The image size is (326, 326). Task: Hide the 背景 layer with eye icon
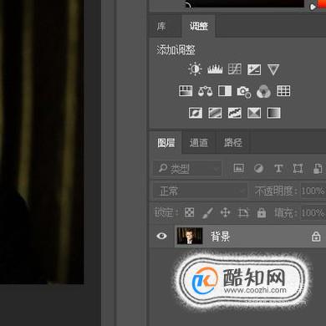pos(161,236)
